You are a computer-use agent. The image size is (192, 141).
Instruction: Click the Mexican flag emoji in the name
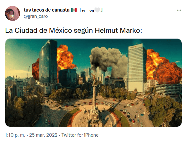(x=74, y=10)
